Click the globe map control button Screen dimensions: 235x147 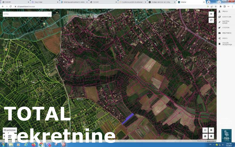(205, 136)
